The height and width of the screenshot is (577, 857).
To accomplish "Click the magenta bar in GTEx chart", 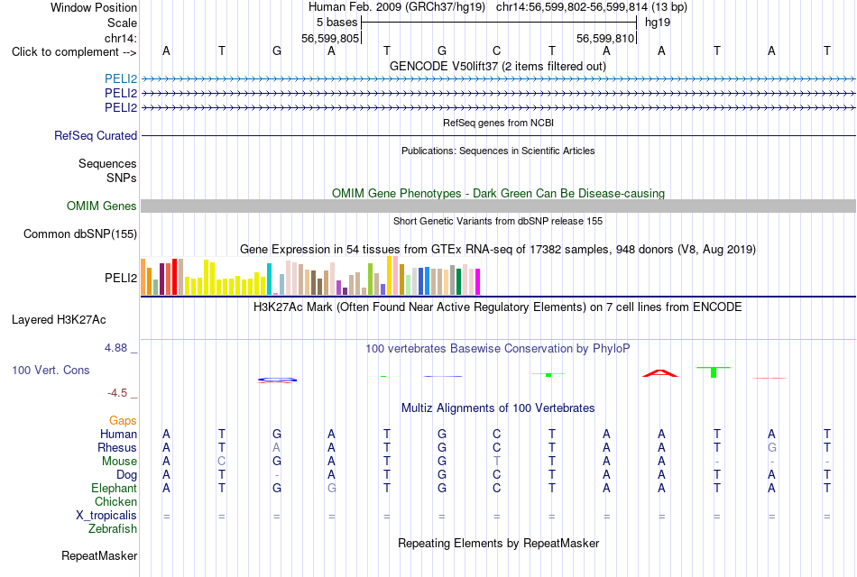I will pos(478,282).
